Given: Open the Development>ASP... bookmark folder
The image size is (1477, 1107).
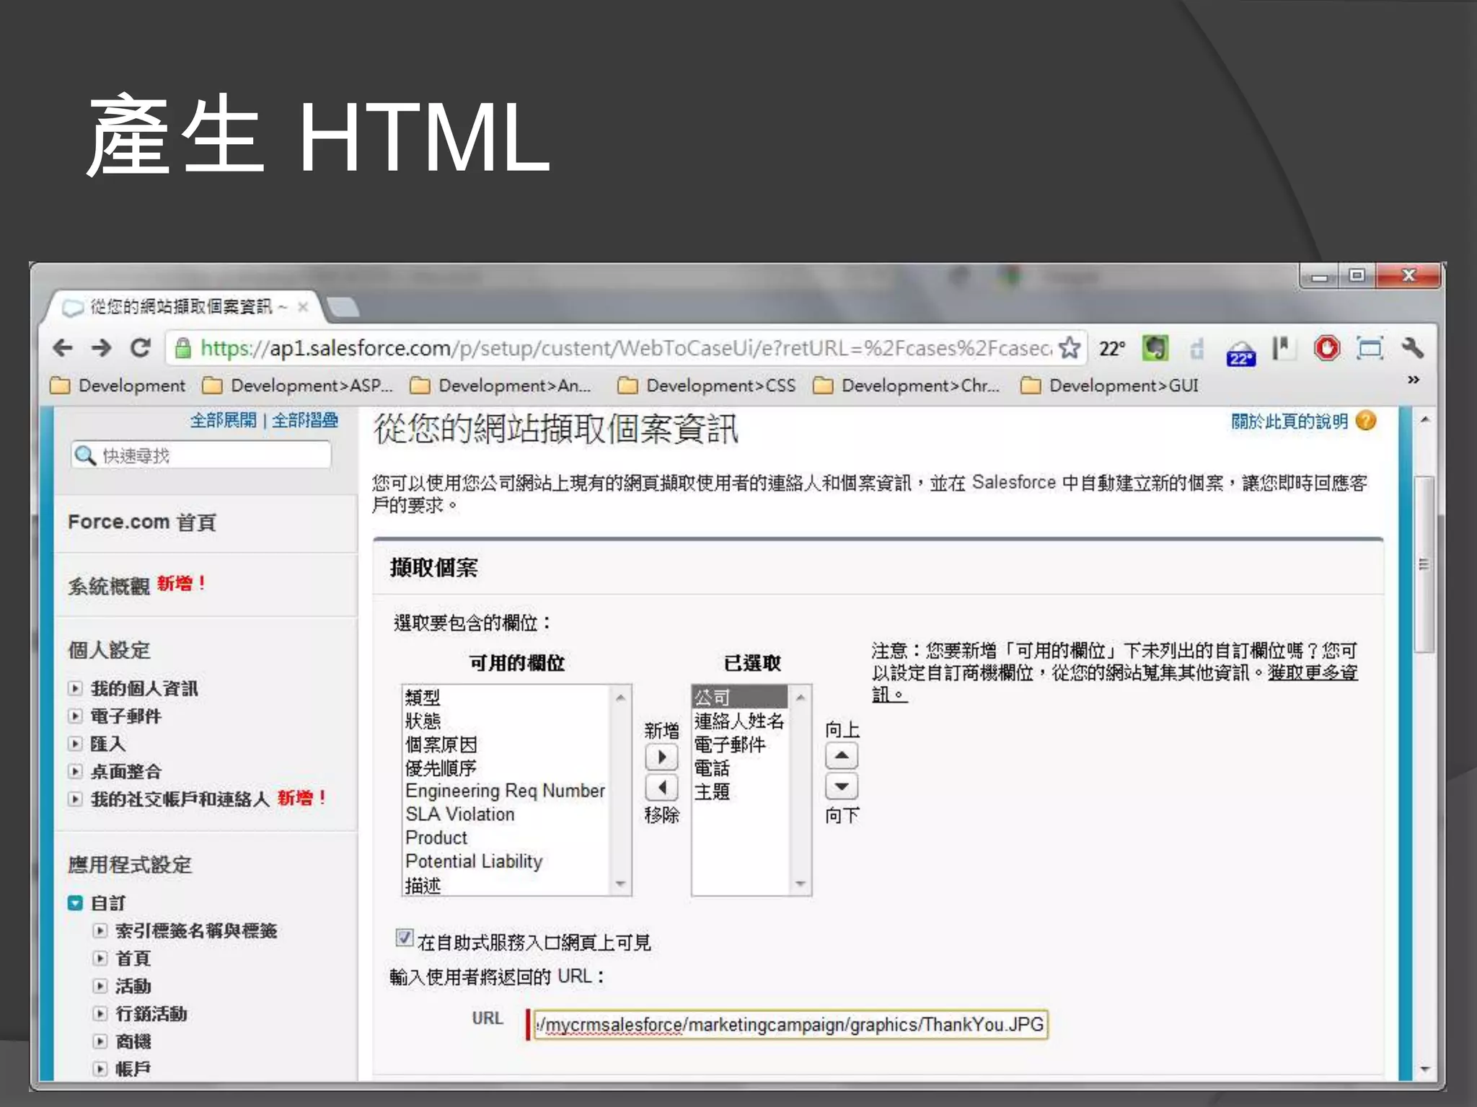Looking at the screenshot, I should (x=298, y=386).
